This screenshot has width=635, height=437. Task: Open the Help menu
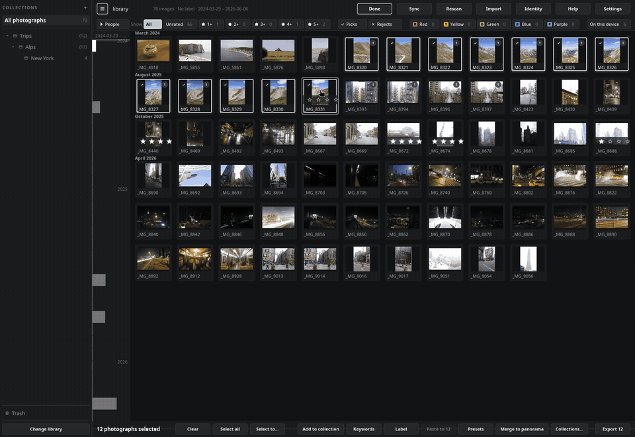(x=573, y=9)
